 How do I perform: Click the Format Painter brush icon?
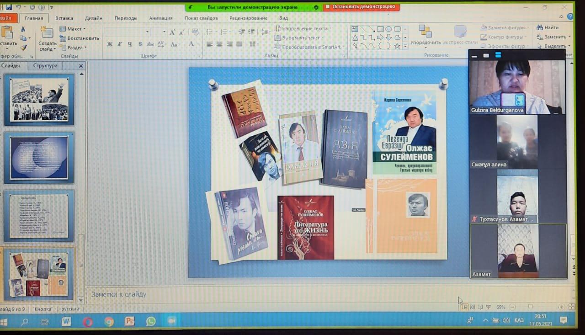(x=23, y=48)
